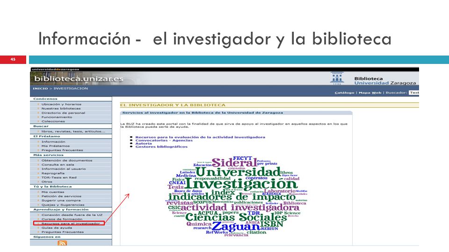Image resolution: width=449 pixels, height=252 pixels.
Task: Open Recursos para la evaluación de la actividad investigadora
Action: (x=200, y=137)
